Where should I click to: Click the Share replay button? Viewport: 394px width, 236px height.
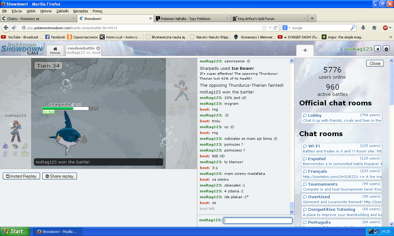59,176
